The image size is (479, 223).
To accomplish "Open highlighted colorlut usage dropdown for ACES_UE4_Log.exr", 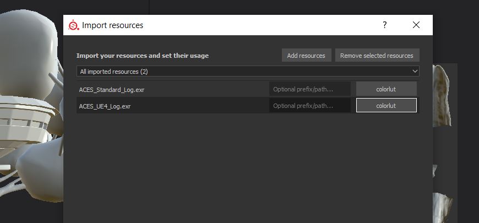I will pyautogui.click(x=386, y=105).
